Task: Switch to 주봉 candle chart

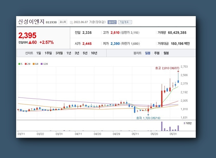Action: tap(157, 53)
